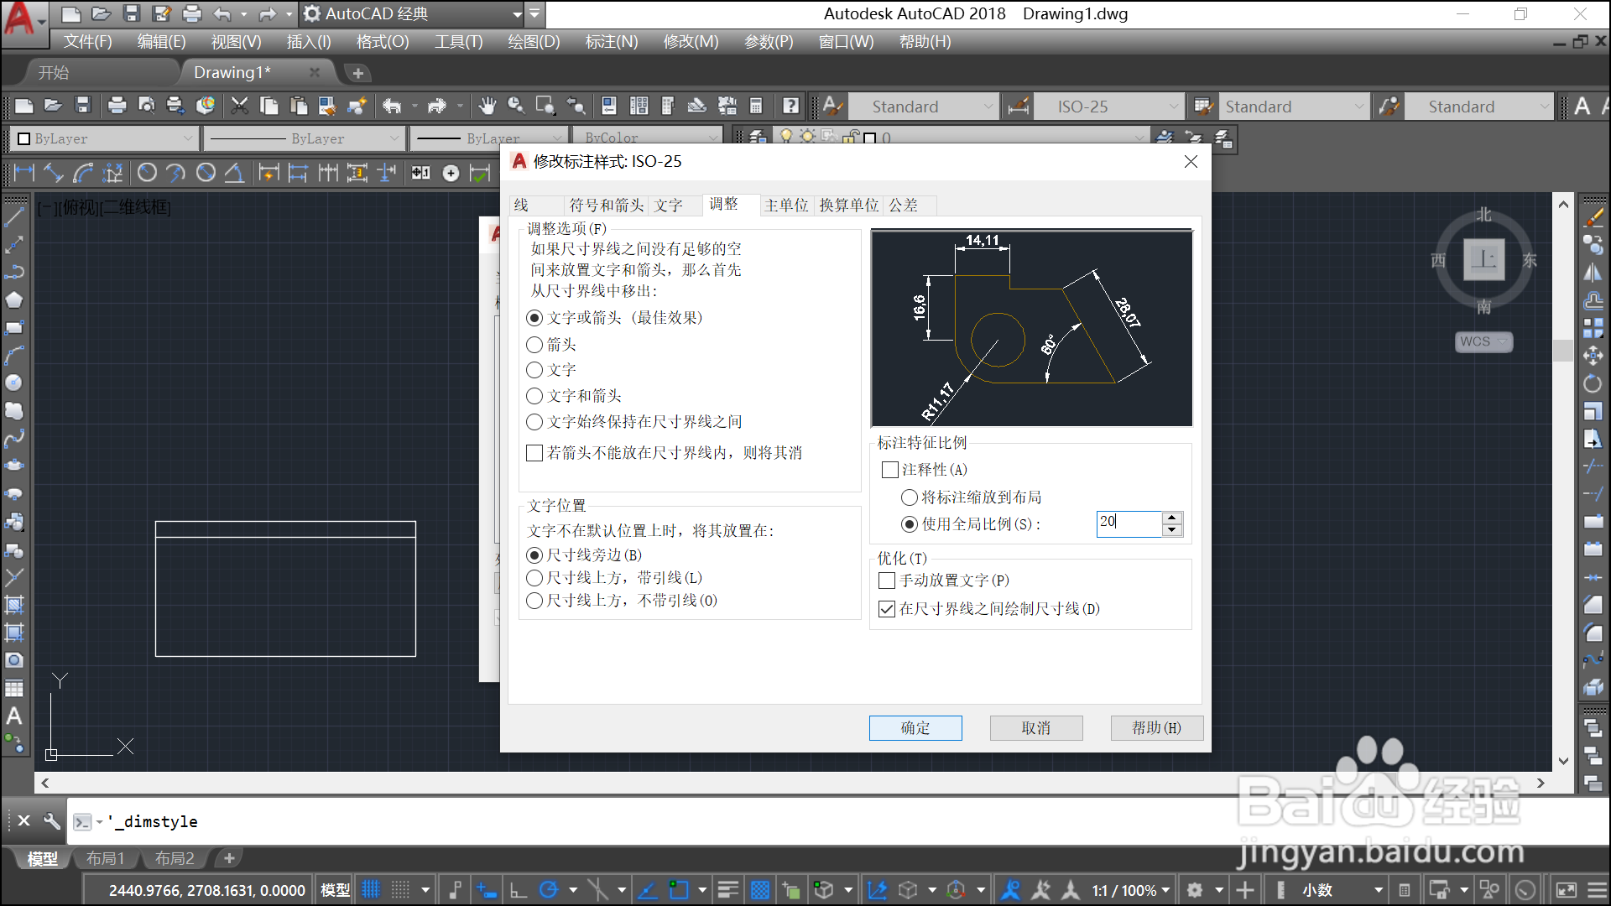Toggle grid display in status bar
The width and height of the screenshot is (1611, 906).
[371, 890]
